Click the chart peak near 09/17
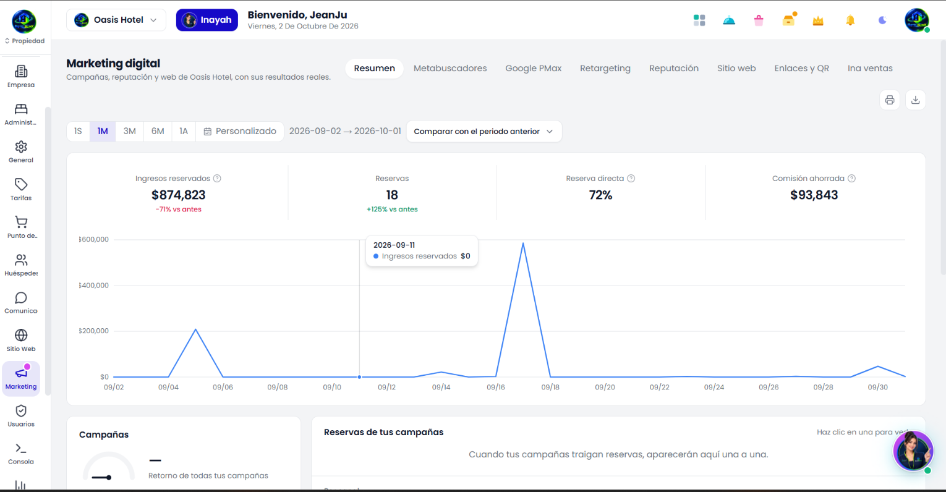The height and width of the screenshot is (492, 946). (x=523, y=243)
